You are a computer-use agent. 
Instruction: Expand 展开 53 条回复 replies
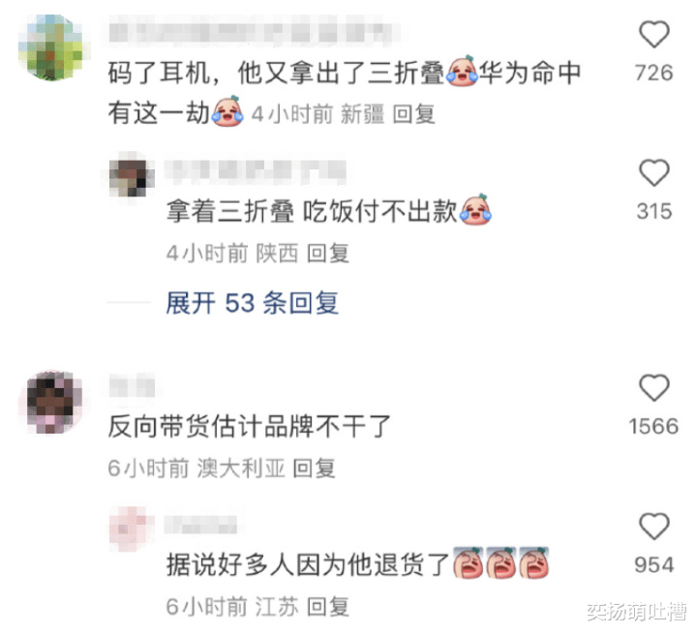coord(252,303)
